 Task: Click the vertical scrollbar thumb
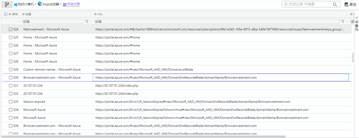coord(353,57)
